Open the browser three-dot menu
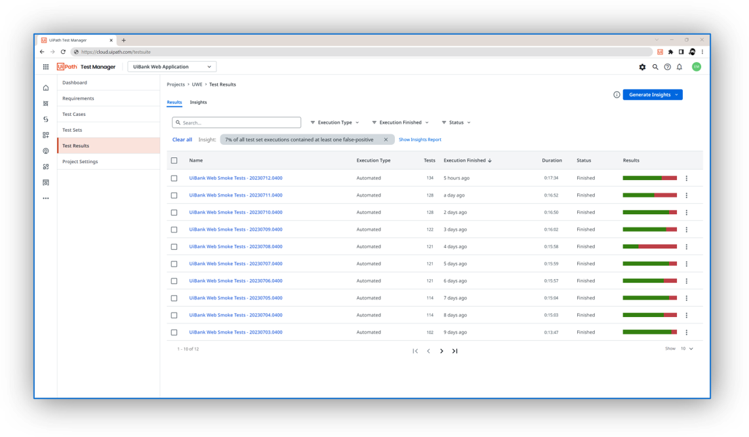Image resolution: width=749 pixels, height=437 pixels. [x=702, y=52]
